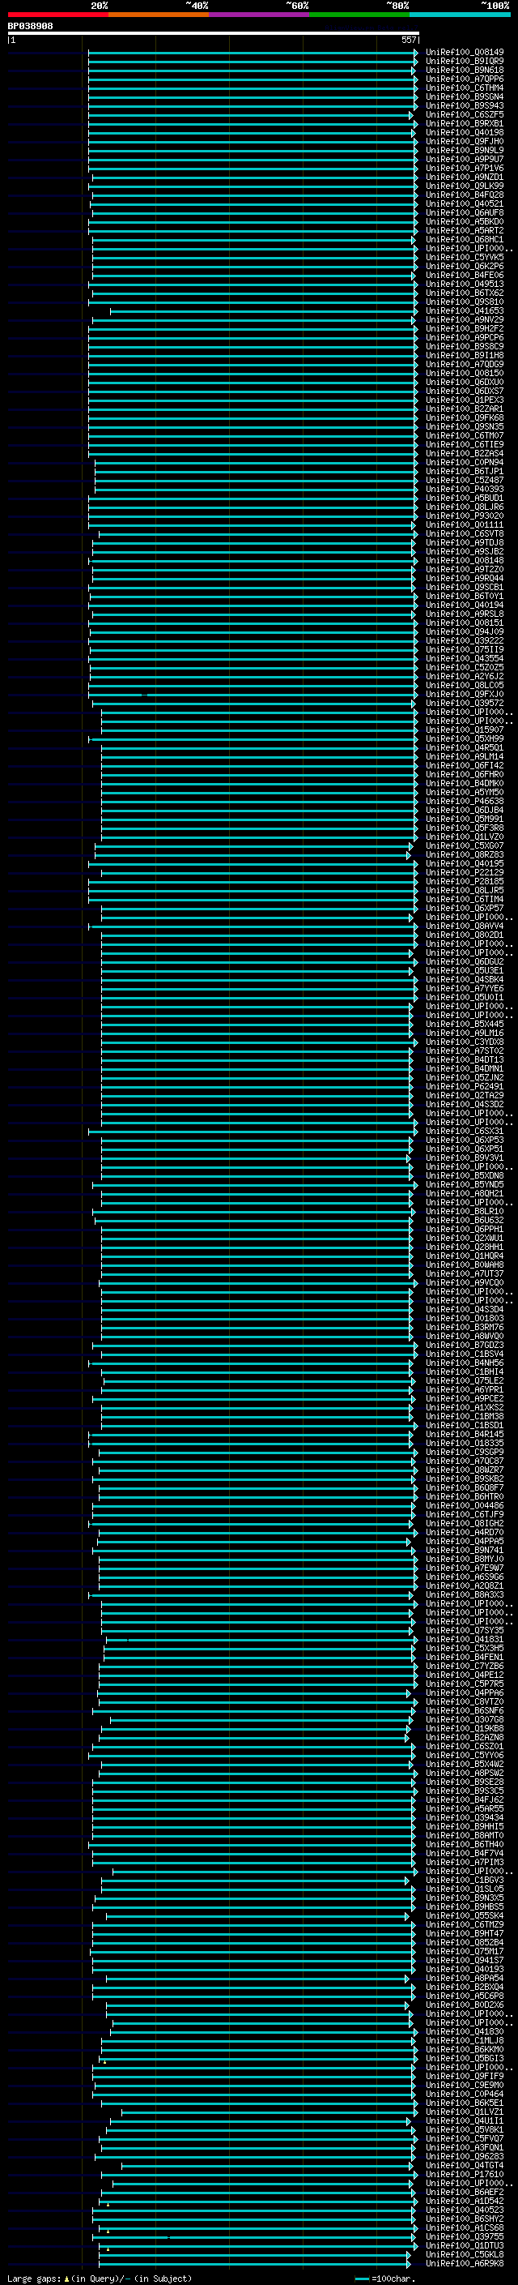Click the alignment bar for UniRef100_Q41653
518x2285 pixels.
(x=264, y=311)
